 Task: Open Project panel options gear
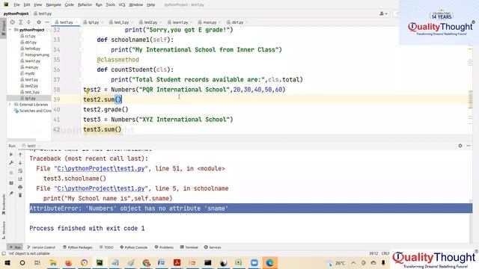[39, 22]
